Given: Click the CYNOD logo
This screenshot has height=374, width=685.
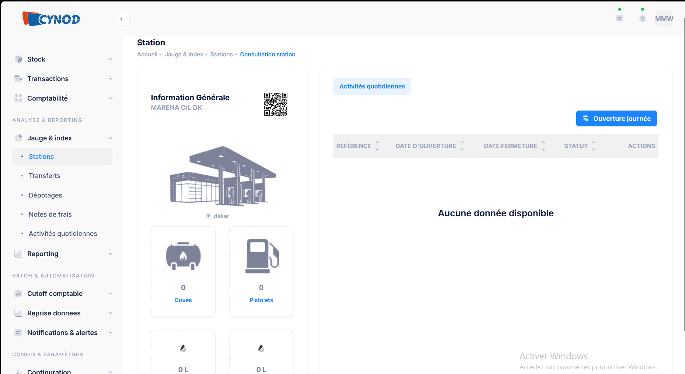Looking at the screenshot, I should tap(51, 19).
